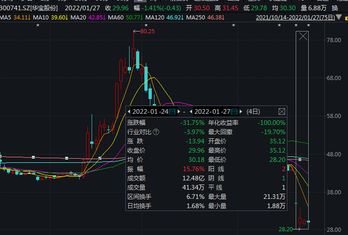Select the MA250 indicator label

tap(195, 17)
